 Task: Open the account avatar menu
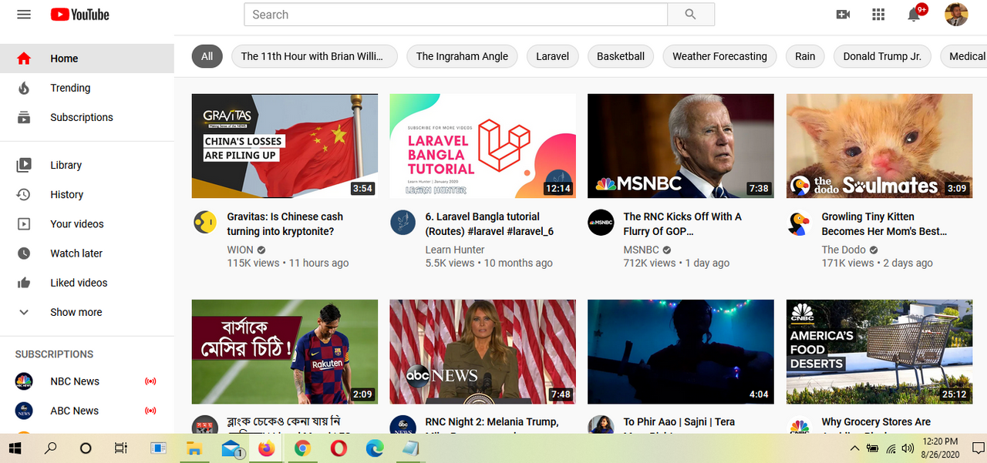click(956, 15)
